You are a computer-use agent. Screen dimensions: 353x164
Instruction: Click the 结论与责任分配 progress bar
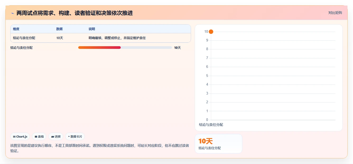point(125,48)
